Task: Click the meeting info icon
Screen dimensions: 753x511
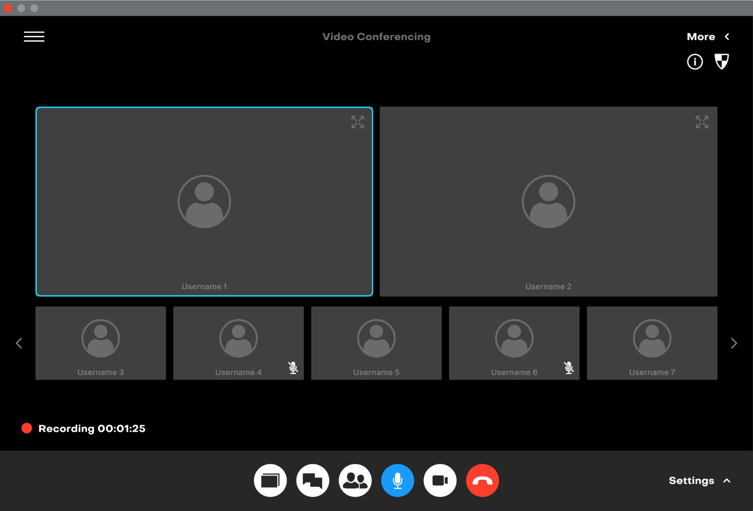Action: [695, 62]
